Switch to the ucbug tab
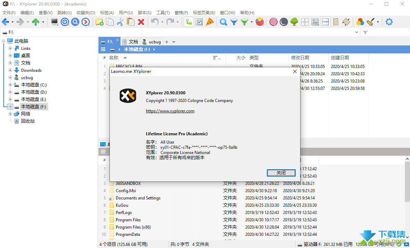 tap(152, 42)
